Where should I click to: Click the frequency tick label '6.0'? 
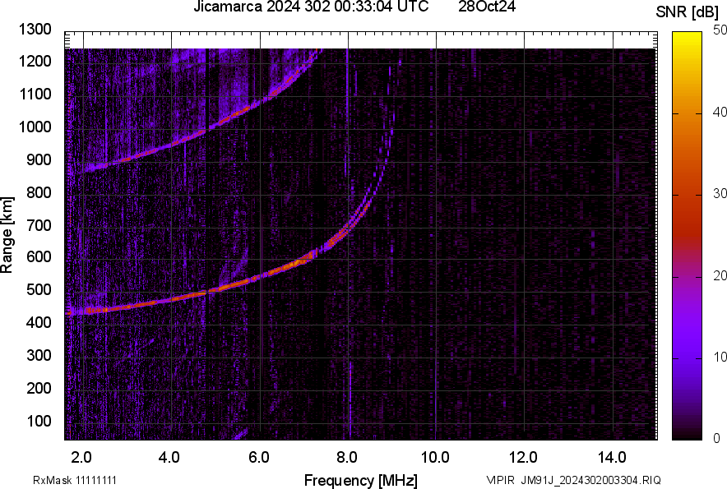point(258,458)
